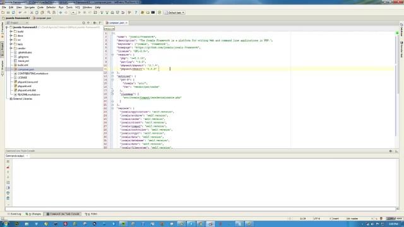404x227 pixels.
Task: Click the console settings gear icon
Action: pos(391,151)
